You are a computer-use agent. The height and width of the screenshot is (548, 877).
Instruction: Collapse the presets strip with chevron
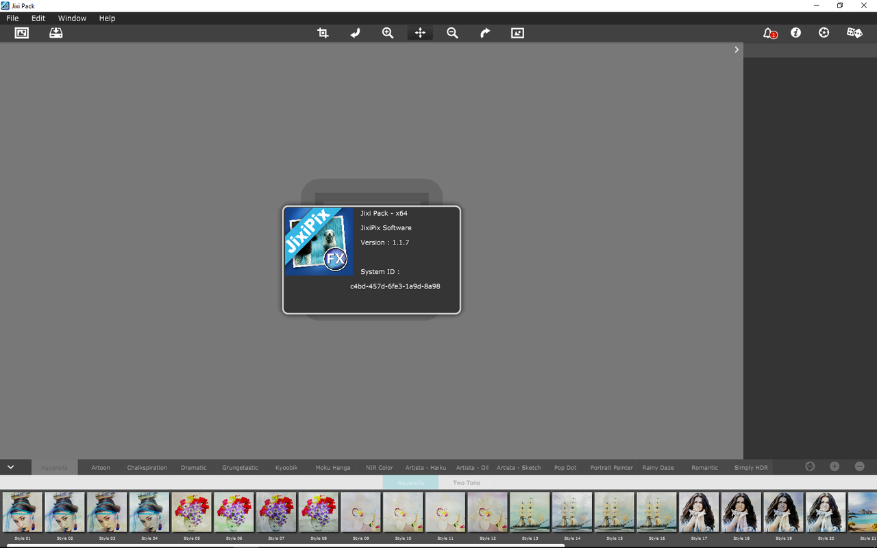(x=11, y=466)
